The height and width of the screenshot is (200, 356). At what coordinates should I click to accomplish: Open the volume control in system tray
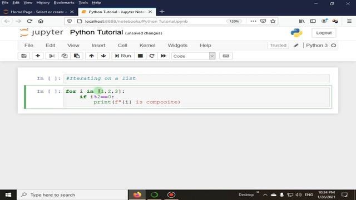pos(299,195)
